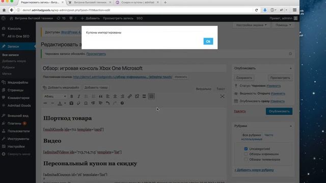
Task: Open browser hamburger menu icon
Action: 294,10
